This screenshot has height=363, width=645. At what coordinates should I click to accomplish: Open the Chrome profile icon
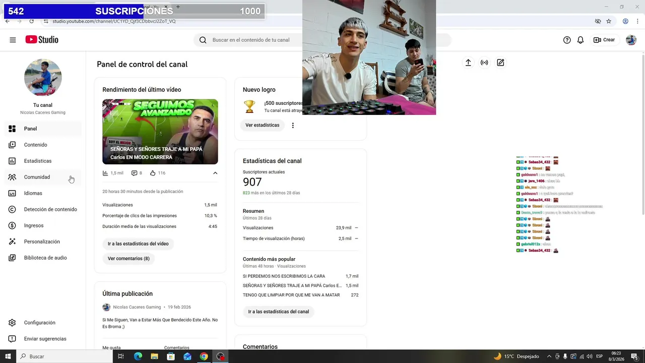click(625, 21)
